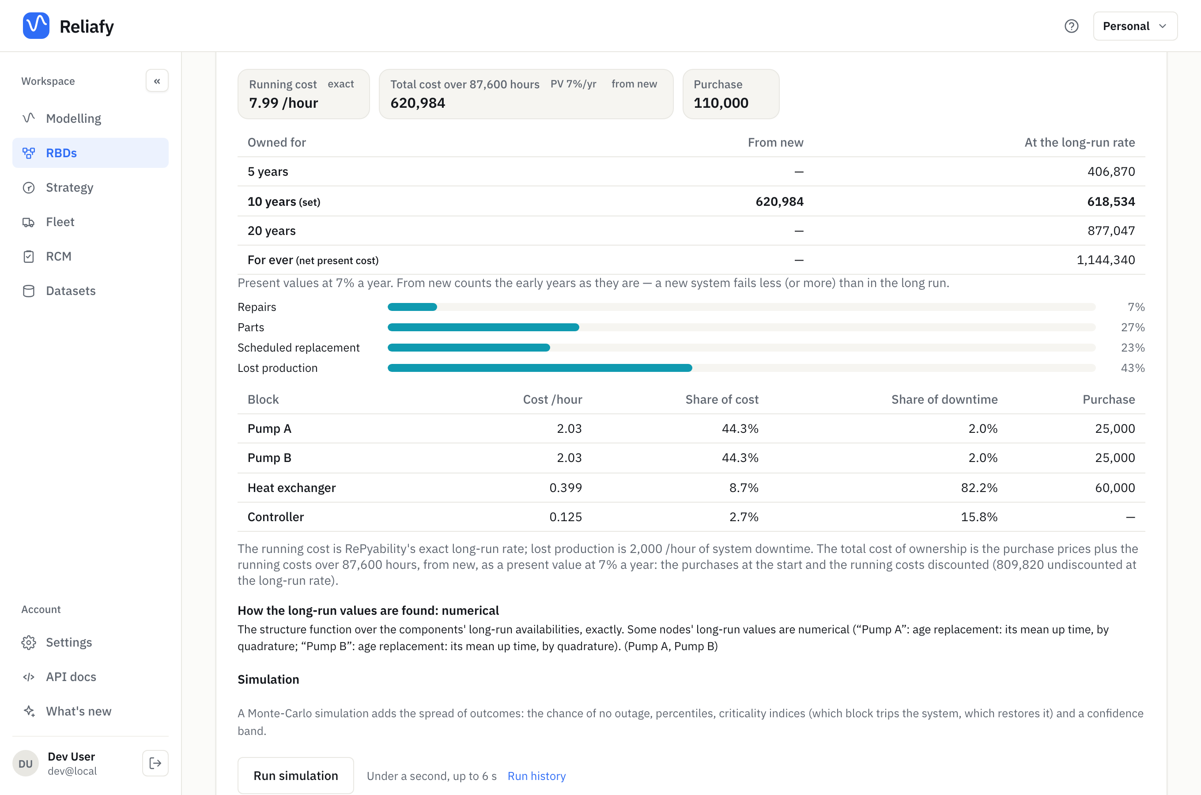Go to the Modelling section

(90, 118)
